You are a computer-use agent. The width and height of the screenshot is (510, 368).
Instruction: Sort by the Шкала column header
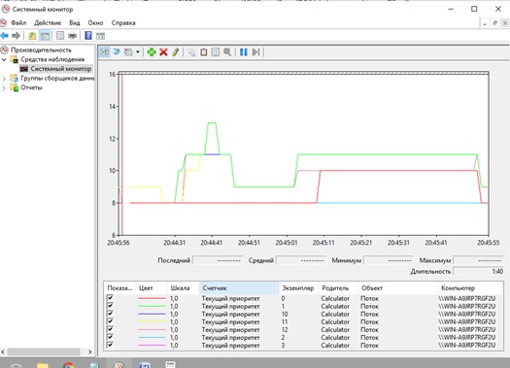(x=184, y=288)
